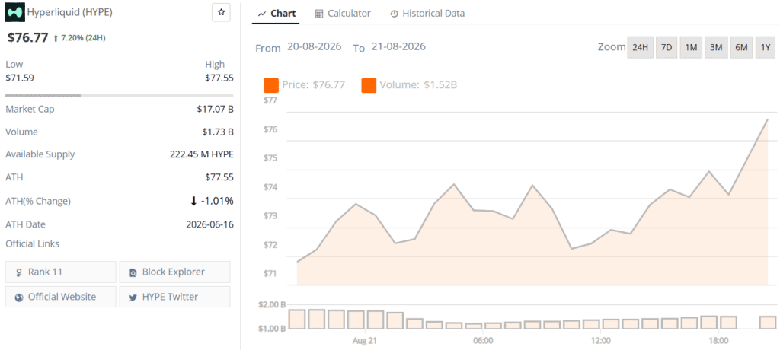Toggle the Price series legend swatch
This screenshot has height=350, width=780.
click(271, 85)
